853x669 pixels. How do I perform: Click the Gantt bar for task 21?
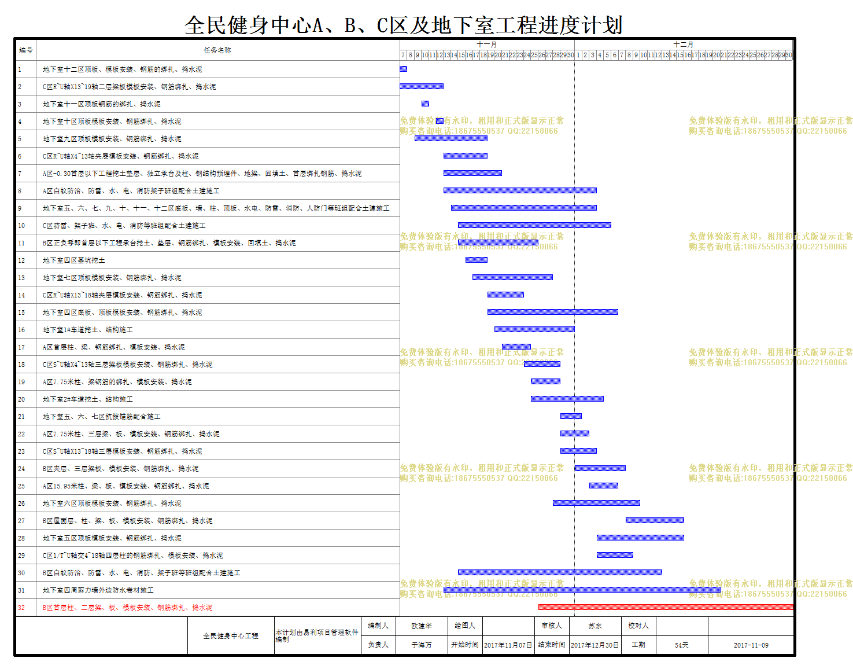click(571, 416)
